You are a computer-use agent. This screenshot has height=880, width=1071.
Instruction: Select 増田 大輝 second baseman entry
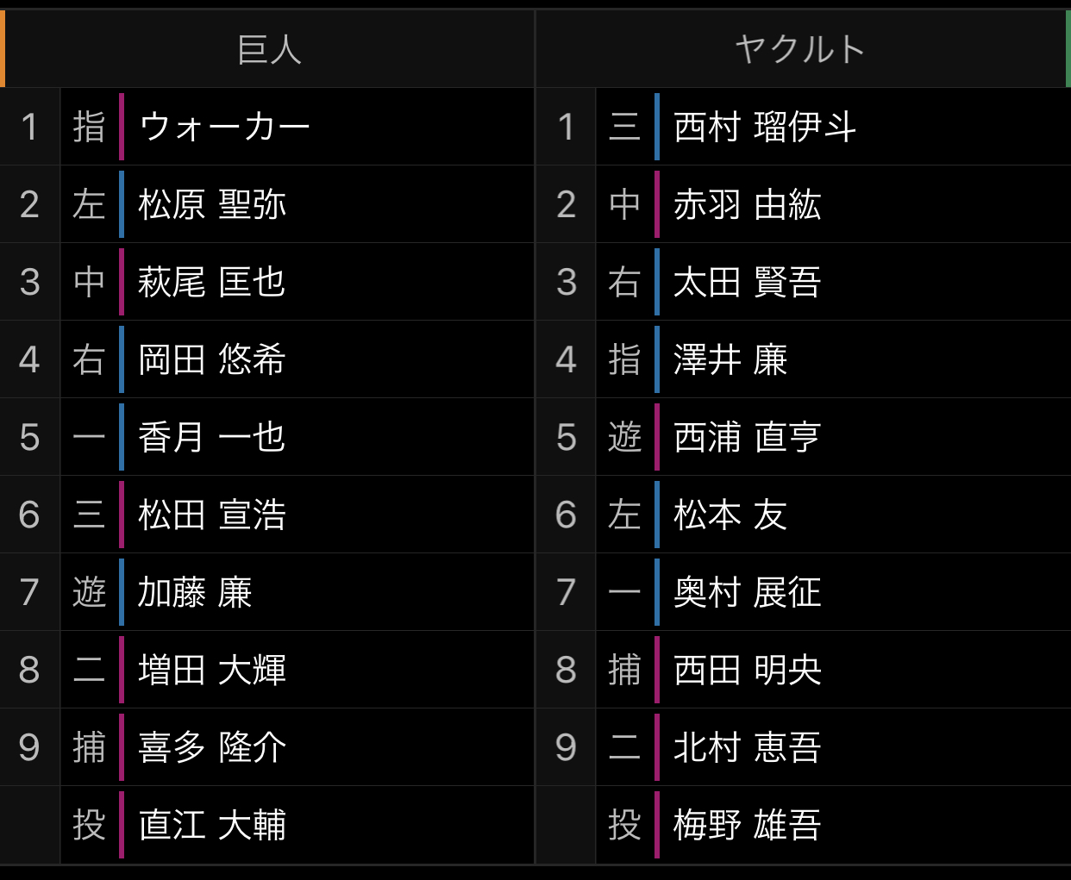coord(267,670)
